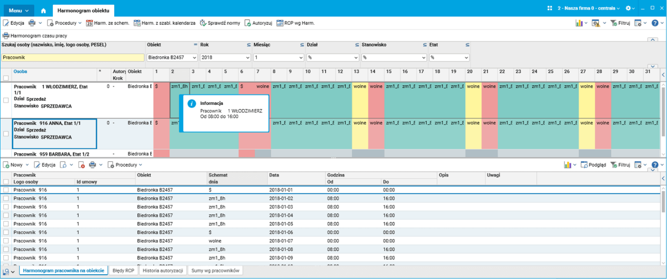The width and height of the screenshot is (667, 279).
Task: Click RCP wg Harm. button
Action: pyautogui.click(x=296, y=23)
